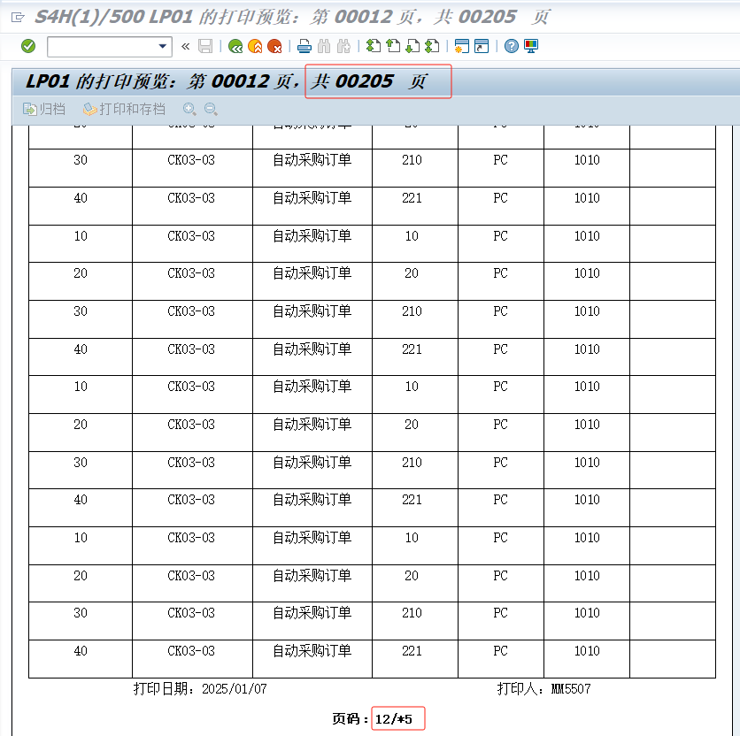Cancel with the red Cancel icon
Image resolution: width=740 pixels, height=736 pixels.
[274, 46]
